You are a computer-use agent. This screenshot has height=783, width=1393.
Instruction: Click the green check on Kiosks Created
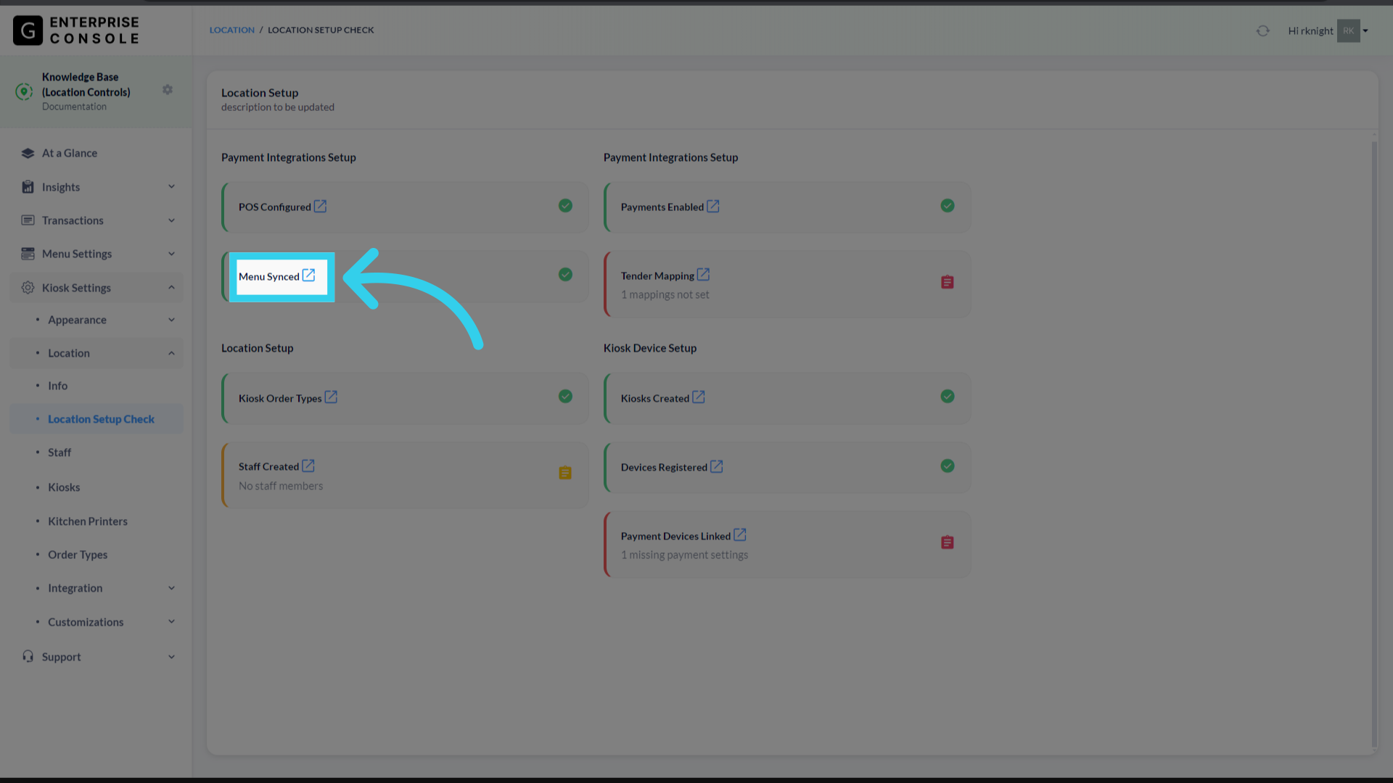948,397
